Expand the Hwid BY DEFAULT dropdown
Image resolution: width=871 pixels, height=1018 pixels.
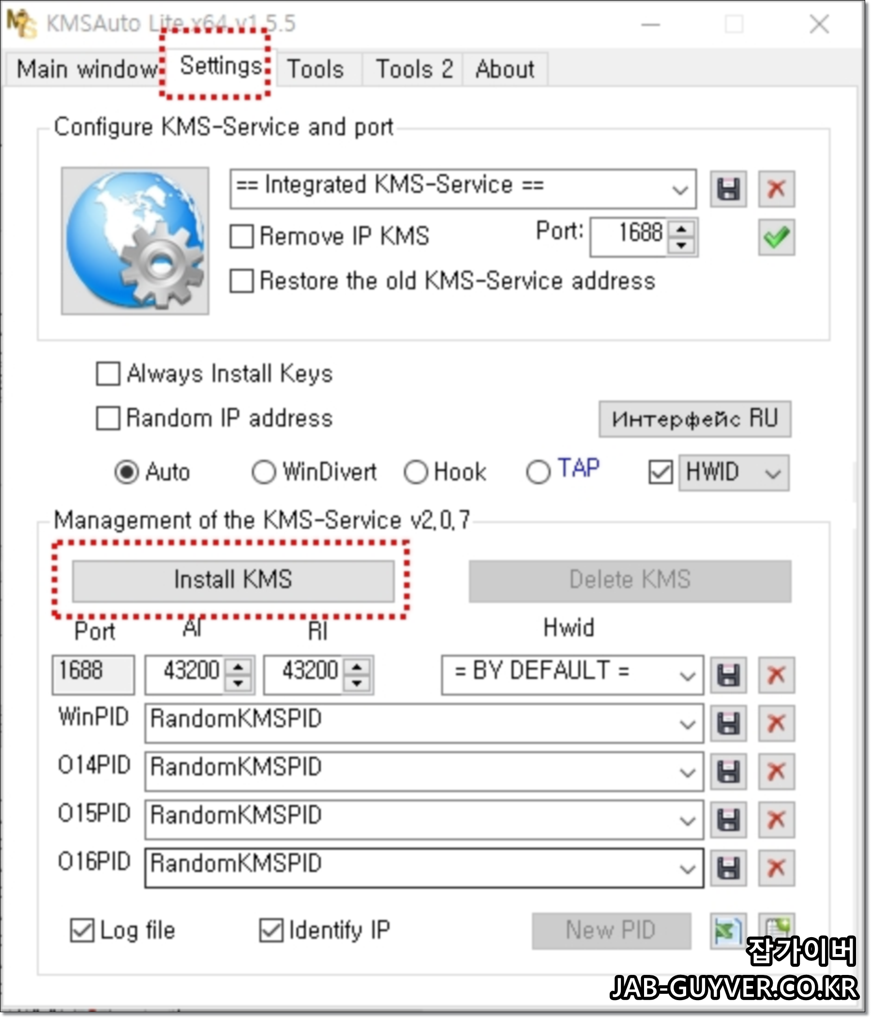pyautogui.click(x=687, y=676)
